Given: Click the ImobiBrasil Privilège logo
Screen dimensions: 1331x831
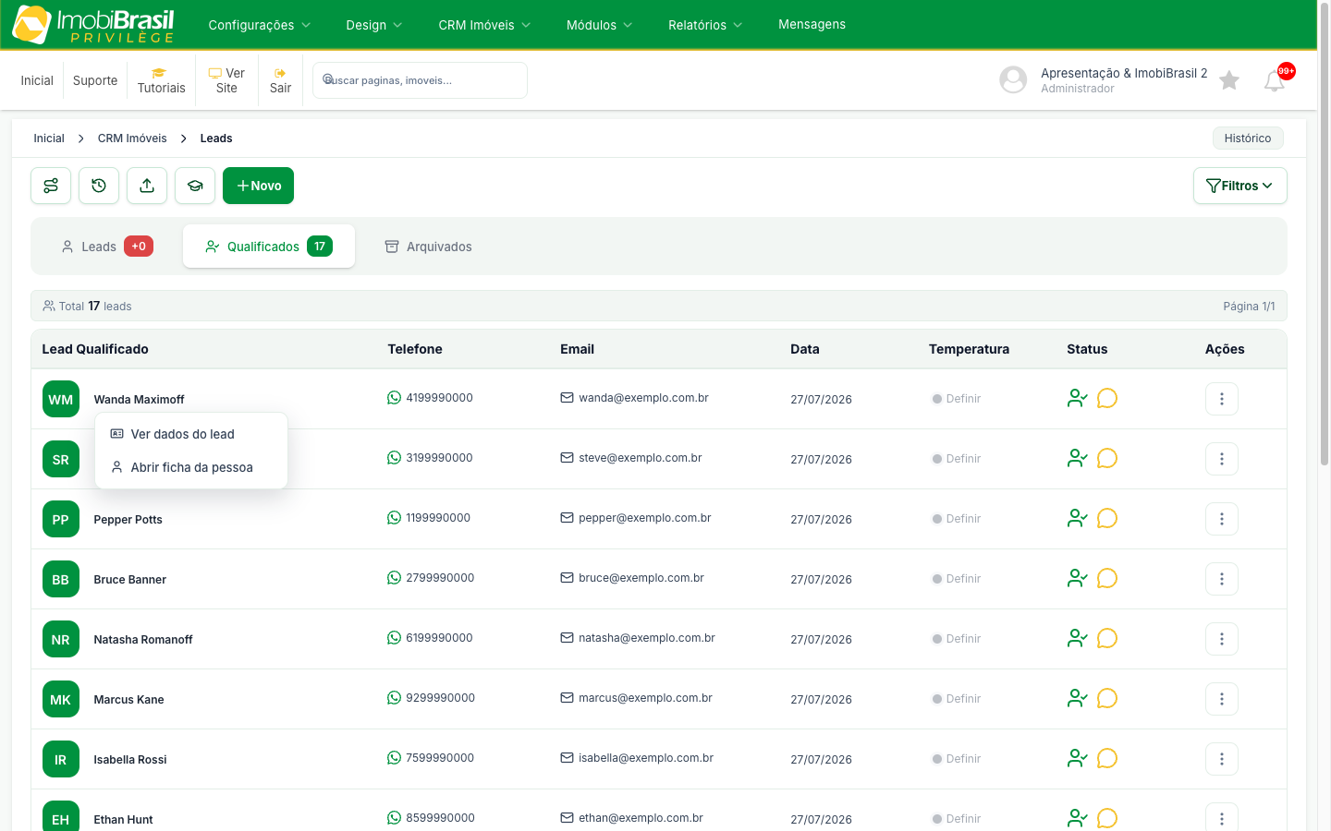Looking at the screenshot, I should tap(92, 25).
